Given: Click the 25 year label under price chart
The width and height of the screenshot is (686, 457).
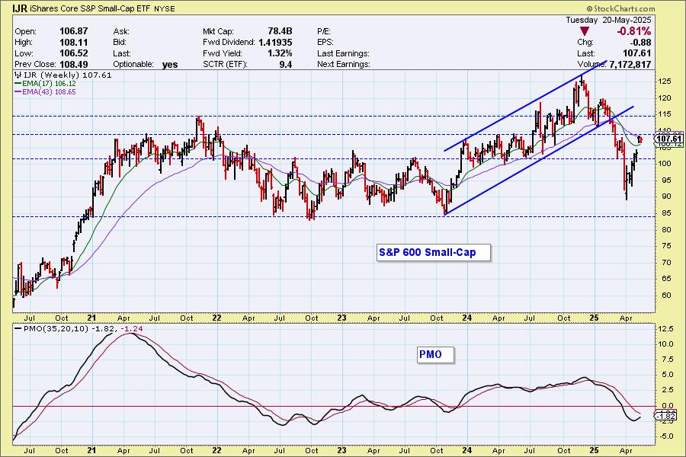Looking at the screenshot, I should point(594,318).
